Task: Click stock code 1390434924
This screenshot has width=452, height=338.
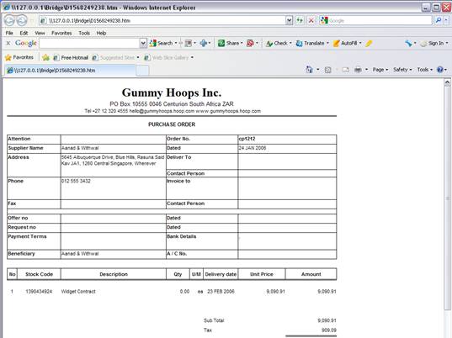Action: pyautogui.click(x=39, y=292)
